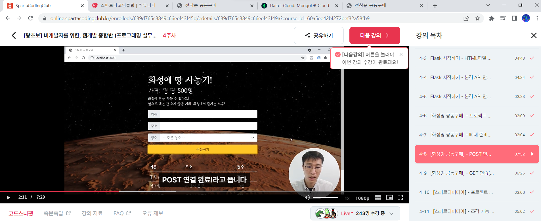Go back using the left chevron beside the course title
541x221 pixels.
(14, 35)
